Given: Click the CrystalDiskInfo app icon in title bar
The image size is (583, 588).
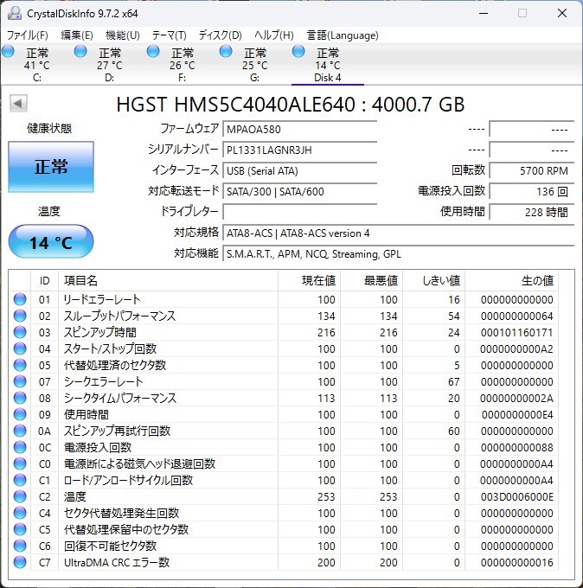Looking at the screenshot, I should 14,14.
